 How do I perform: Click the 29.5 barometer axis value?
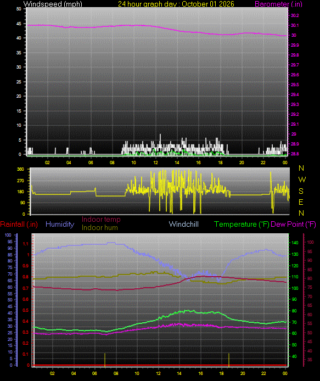coord(295,85)
